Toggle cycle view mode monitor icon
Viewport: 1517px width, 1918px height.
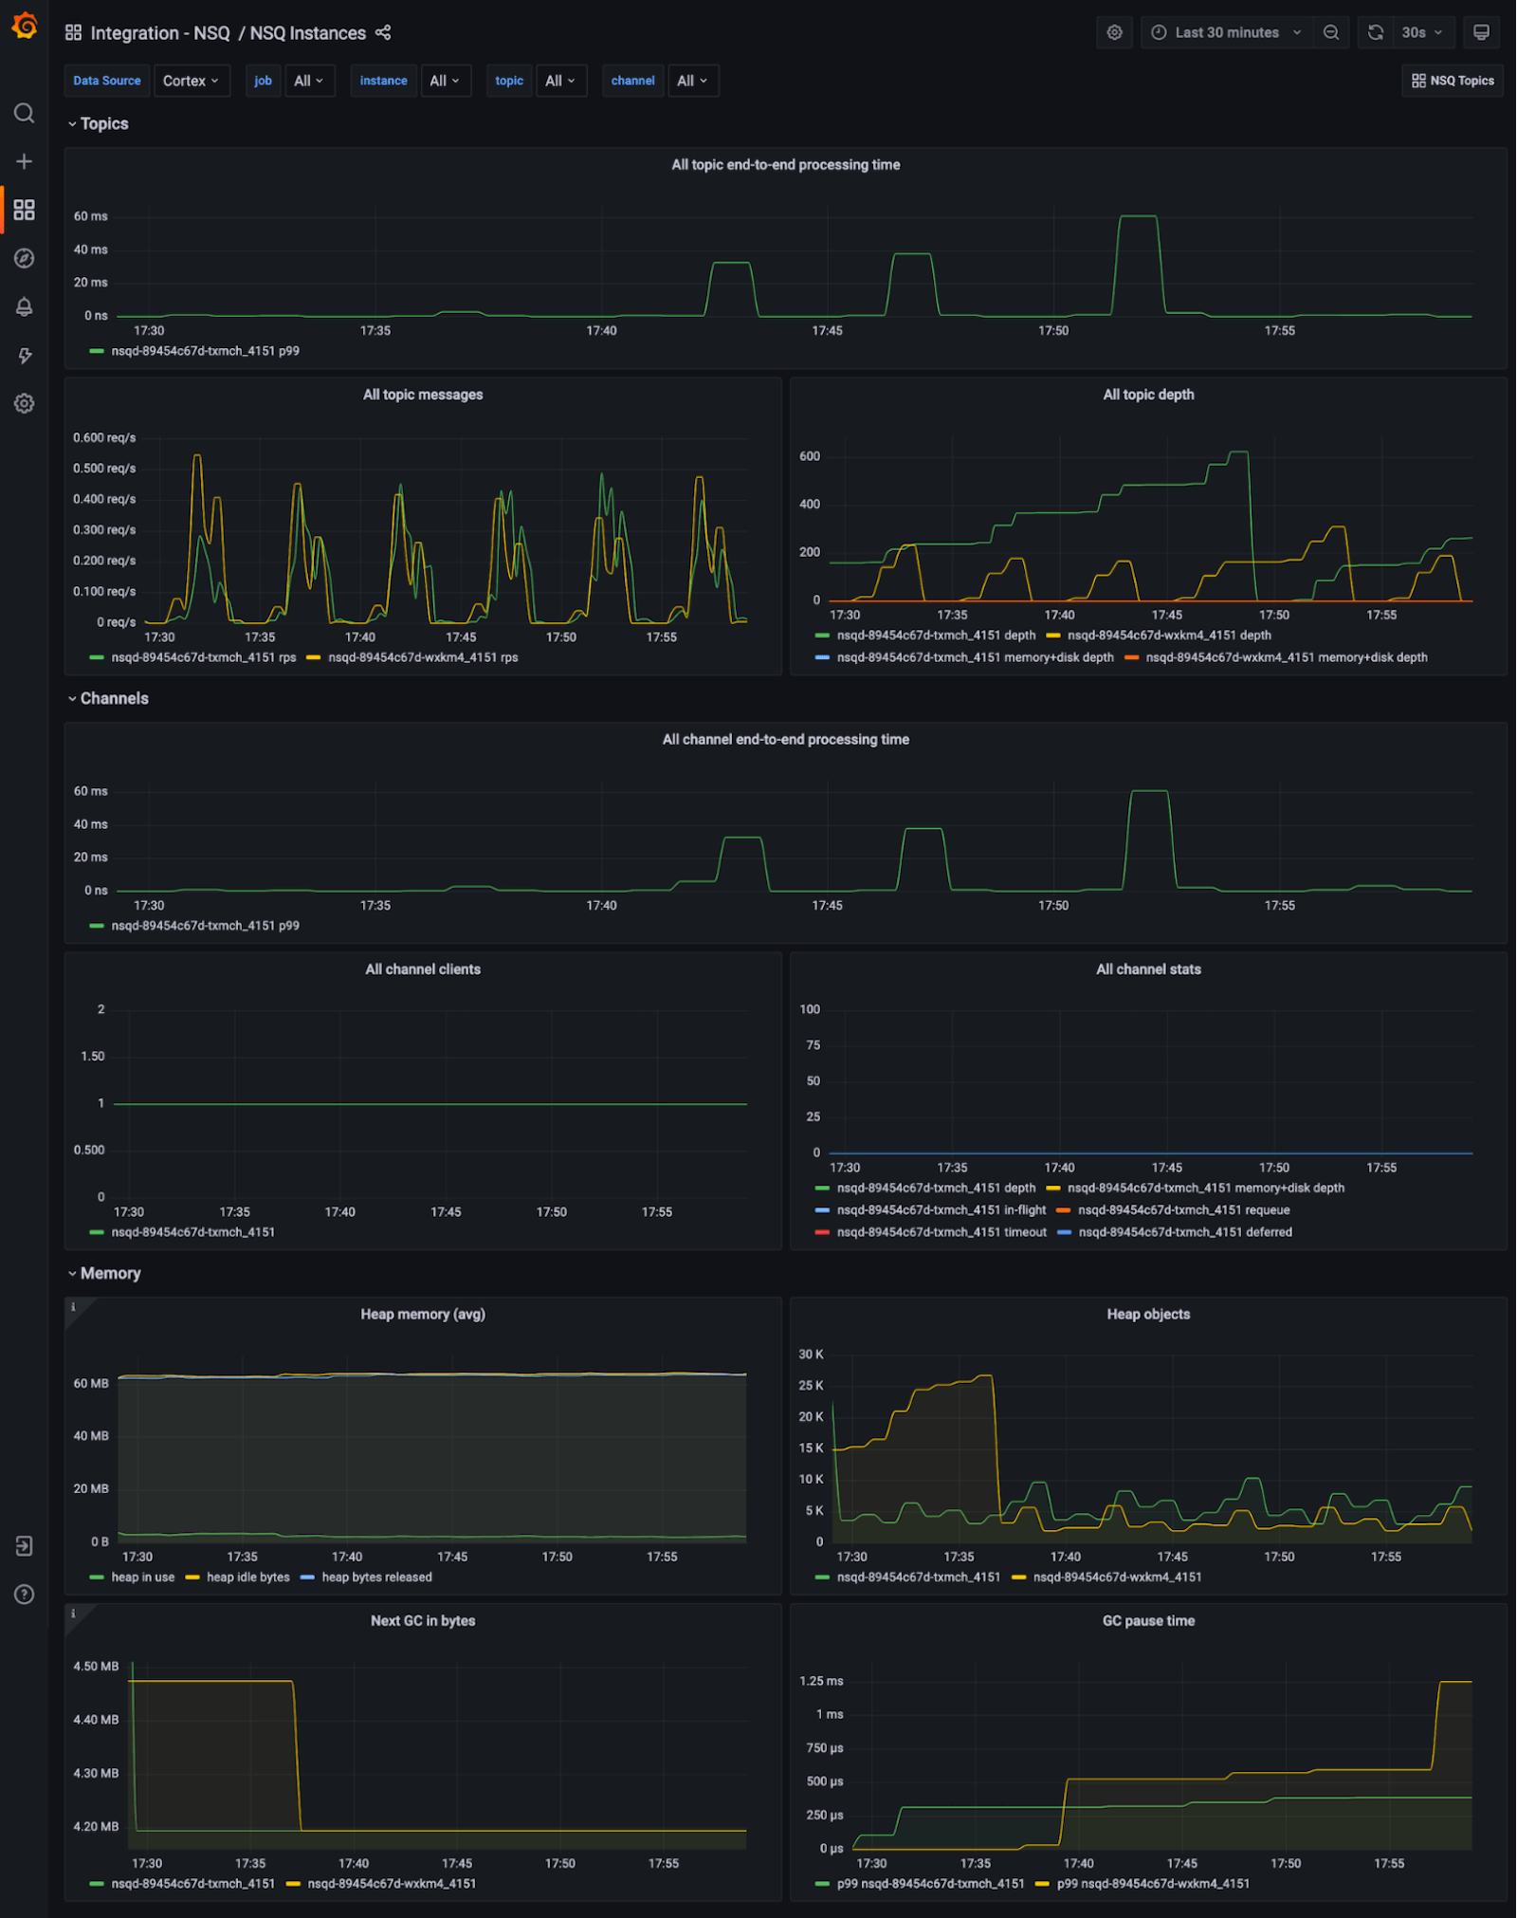1481,33
